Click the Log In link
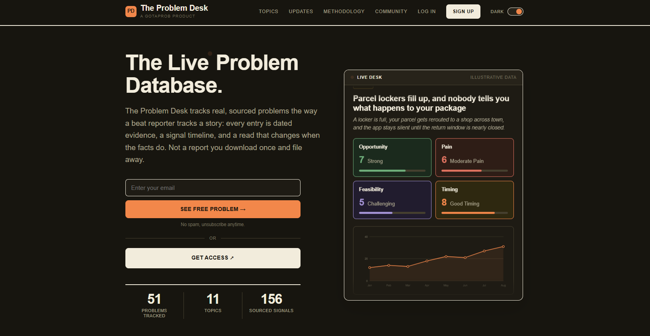 pyautogui.click(x=426, y=12)
